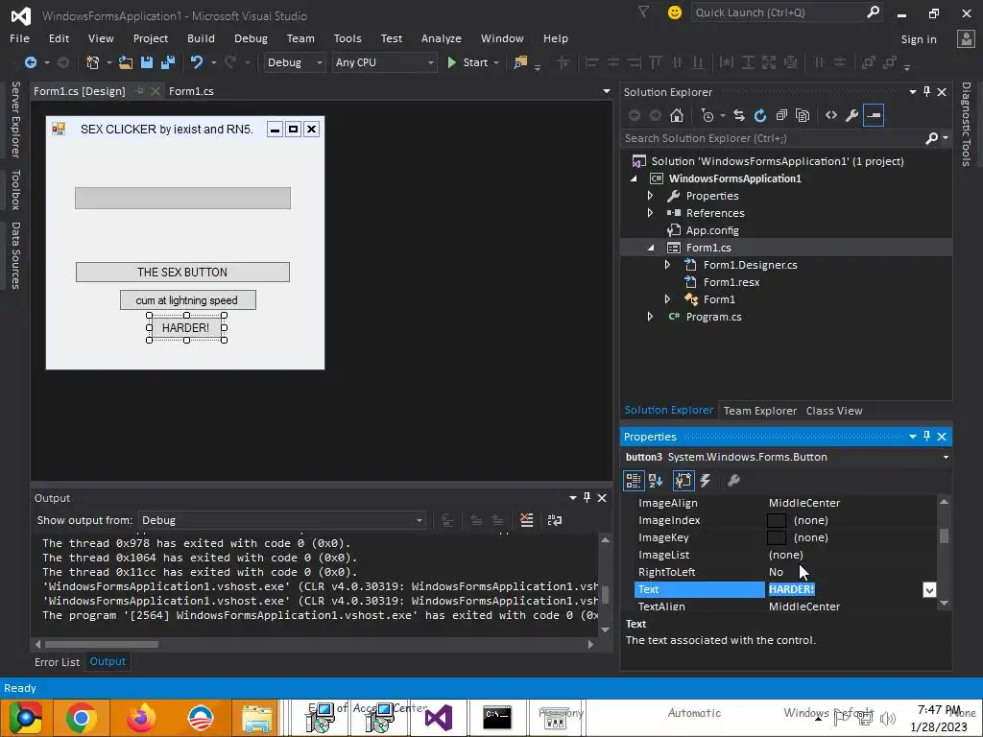Open properties wrench in Solution Explorer toolbar
983x737 pixels.
pyautogui.click(x=852, y=115)
